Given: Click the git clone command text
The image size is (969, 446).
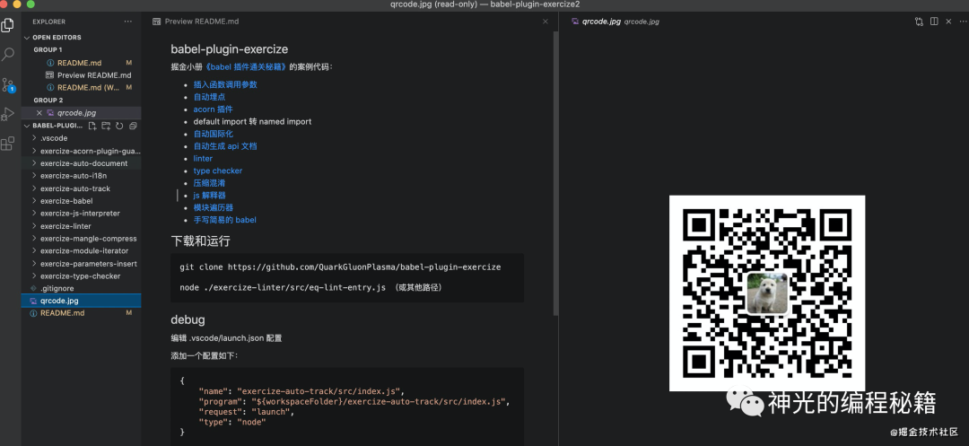Looking at the screenshot, I should tap(340, 267).
